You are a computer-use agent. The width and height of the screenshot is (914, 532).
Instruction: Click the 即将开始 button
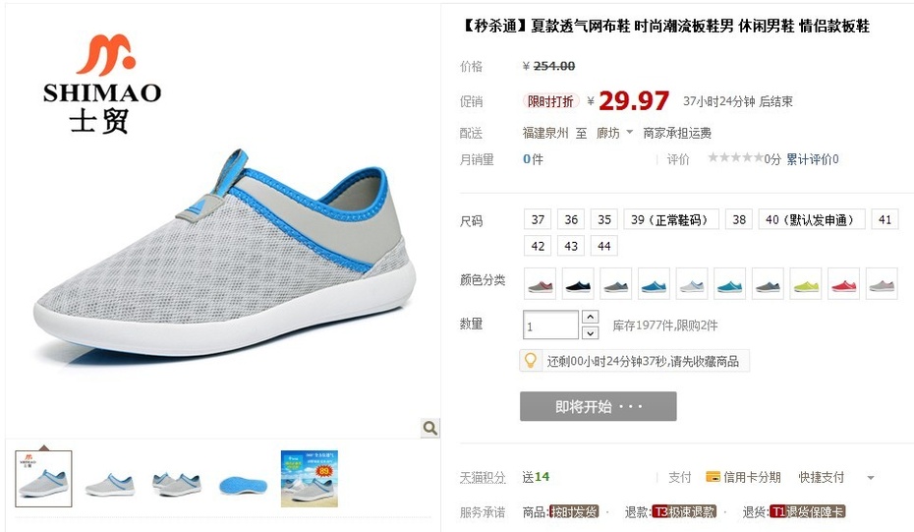[599, 406]
